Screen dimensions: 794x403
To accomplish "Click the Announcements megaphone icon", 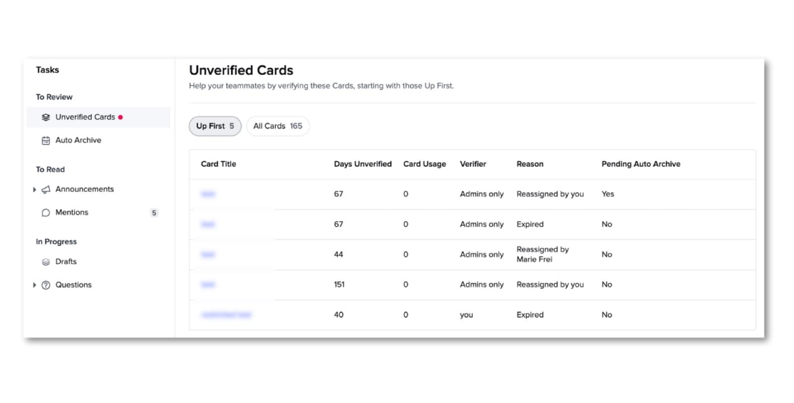I will (x=46, y=189).
